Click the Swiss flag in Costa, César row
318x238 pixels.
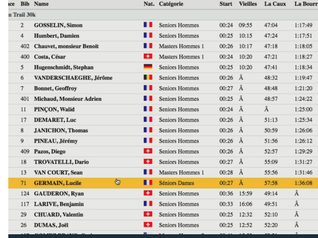tap(147, 56)
